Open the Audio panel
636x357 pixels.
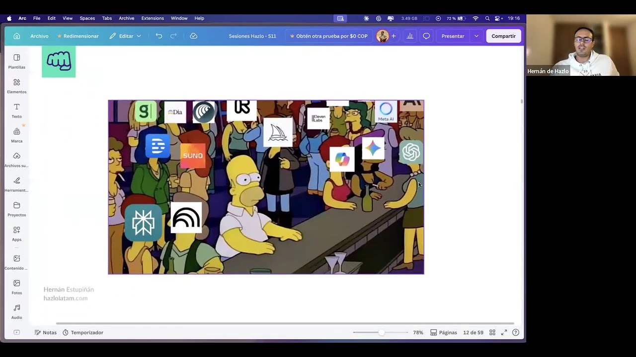16,312
